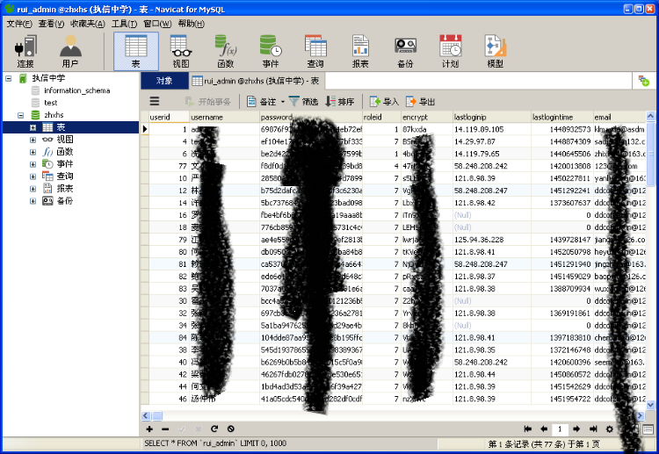
Task: Click the page number input field
Action: point(560,429)
